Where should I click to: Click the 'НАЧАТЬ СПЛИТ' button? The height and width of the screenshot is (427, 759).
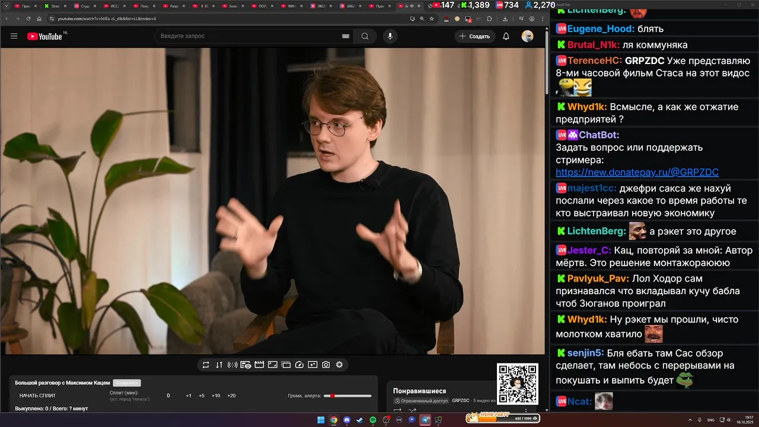click(x=37, y=396)
